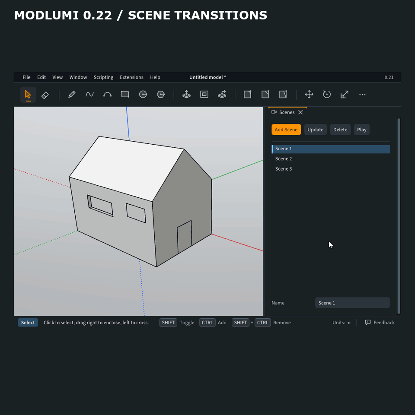
Task: Activate the Rotate tool
Action: click(x=327, y=95)
